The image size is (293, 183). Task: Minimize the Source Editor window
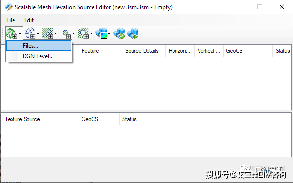[x=238, y=7]
